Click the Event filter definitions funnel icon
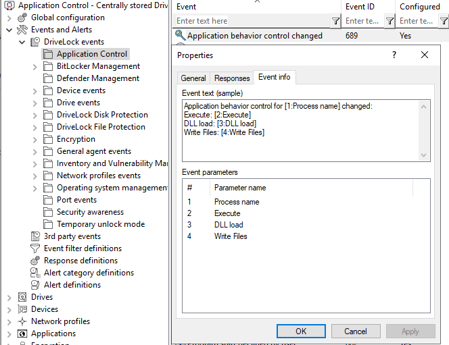Viewport: 449px width, 345px height. [35, 248]
